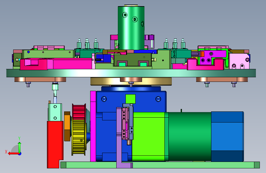
Task: Click the green Y axis arrow of triad
Action: point(20,147)
